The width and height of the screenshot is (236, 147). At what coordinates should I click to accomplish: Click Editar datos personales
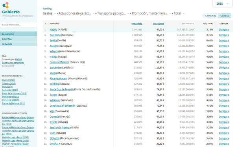coord(13,63)
